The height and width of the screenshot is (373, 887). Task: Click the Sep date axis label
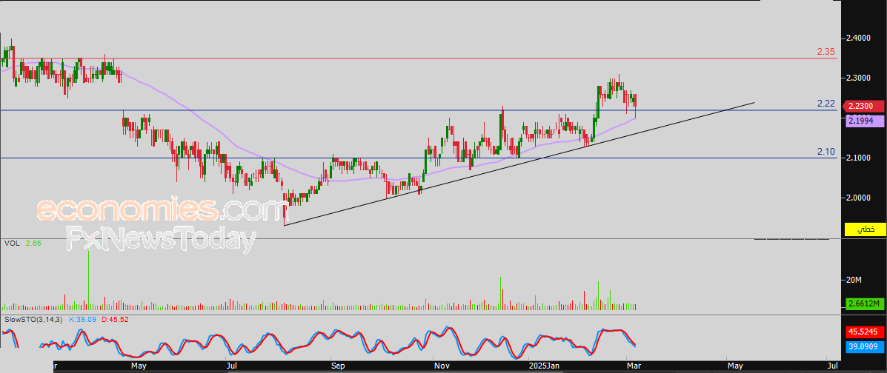click(x=338, y=366)
